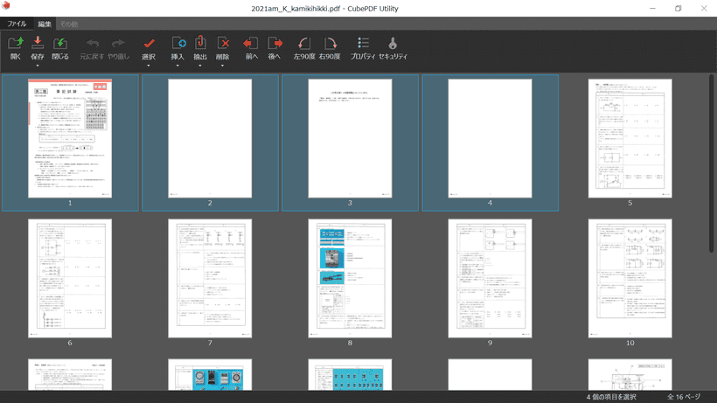Click the CubePDF app logo icon
The image size is (717, 403).
(6, 5)
